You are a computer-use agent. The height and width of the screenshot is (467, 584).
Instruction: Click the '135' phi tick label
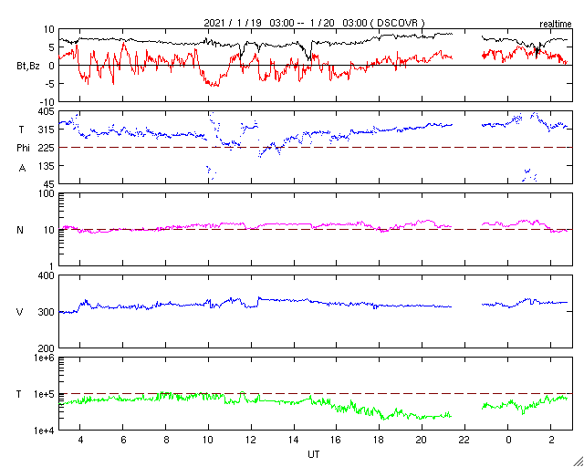click(47, 166)
